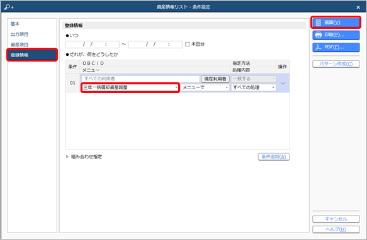Click the PDF(E)... export button

coord(336,47)
